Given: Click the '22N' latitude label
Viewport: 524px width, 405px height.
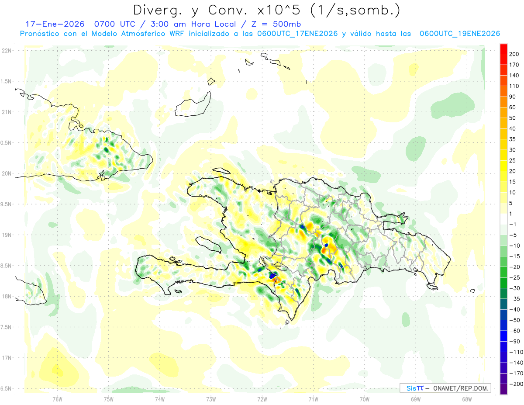Looking at the screenshot, I should (x=7, y=51).
